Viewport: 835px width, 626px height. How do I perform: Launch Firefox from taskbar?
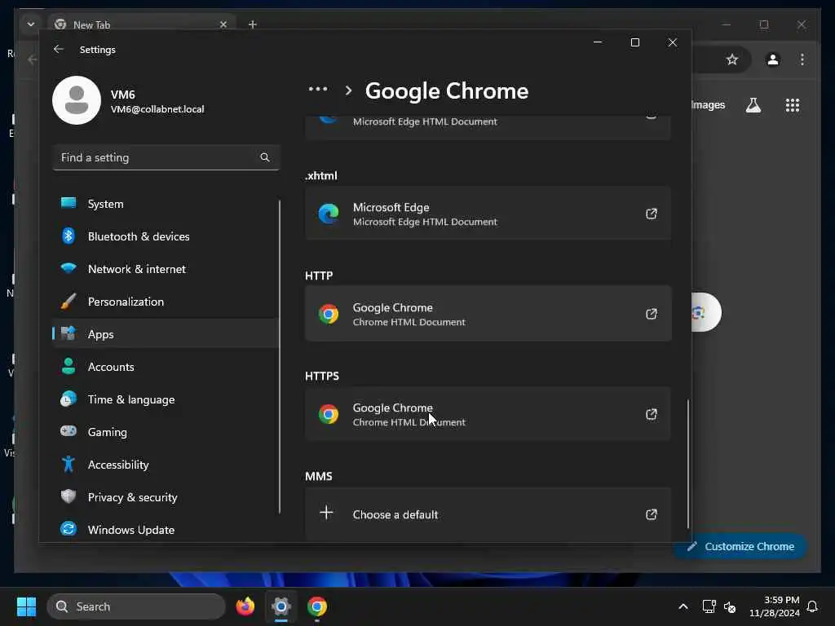tap(245, 606)
